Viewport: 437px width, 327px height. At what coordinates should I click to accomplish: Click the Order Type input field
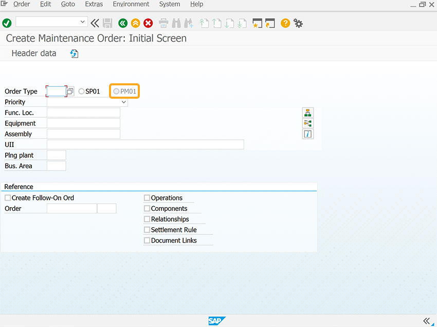57,91
